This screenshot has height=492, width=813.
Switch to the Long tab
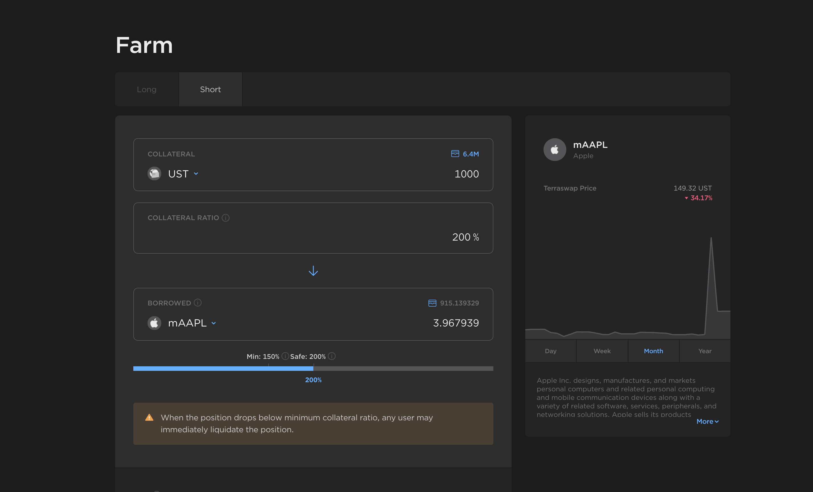pos(146,89)
